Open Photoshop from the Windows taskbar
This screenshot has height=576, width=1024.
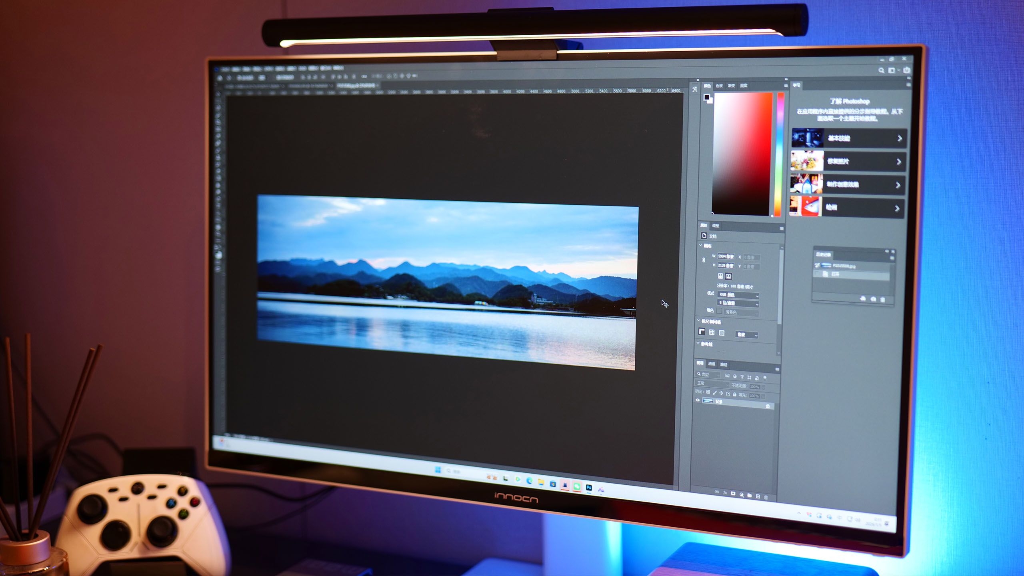coord(589,487)
